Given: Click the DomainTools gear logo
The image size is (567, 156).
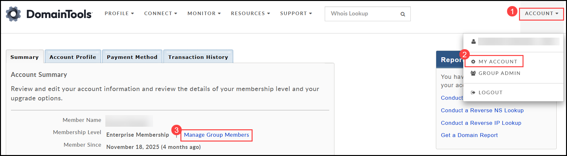Looking at the screenshot, I should (x=14, y=14).
